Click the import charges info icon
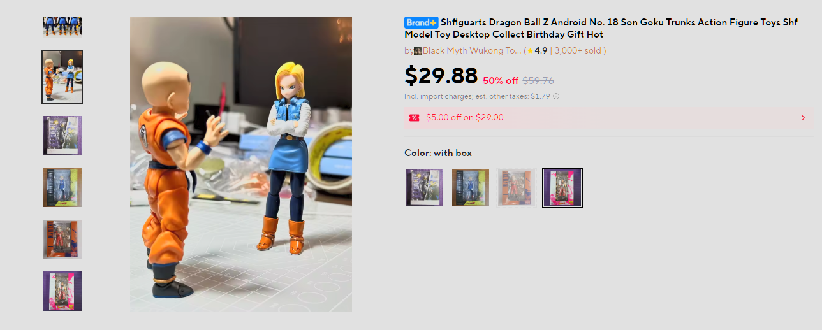 click(556, 97)
